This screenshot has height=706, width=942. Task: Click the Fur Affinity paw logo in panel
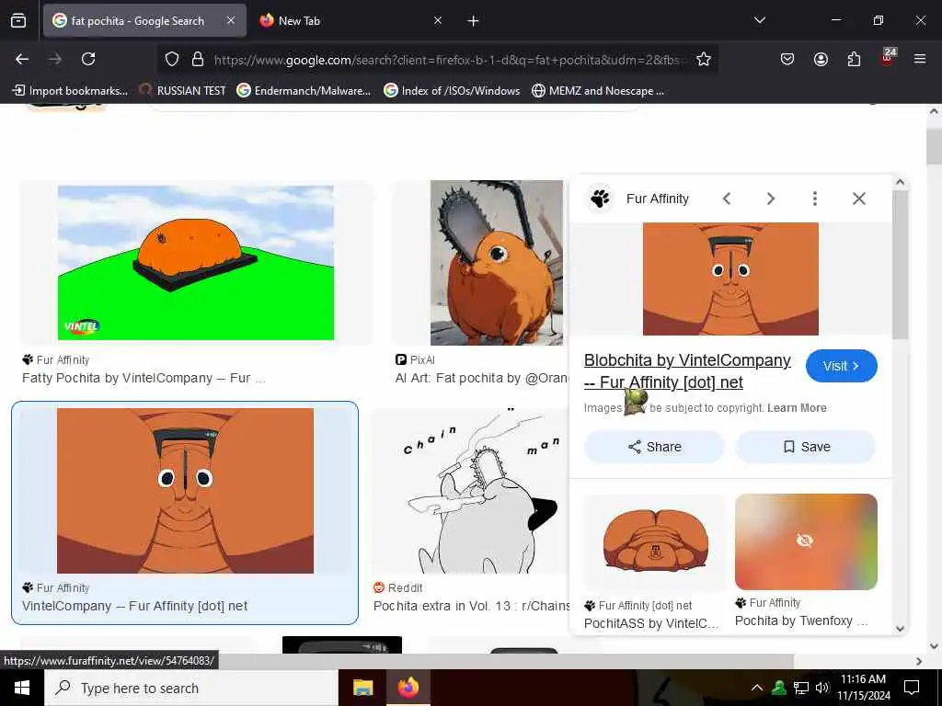click(x=600, y=199)
